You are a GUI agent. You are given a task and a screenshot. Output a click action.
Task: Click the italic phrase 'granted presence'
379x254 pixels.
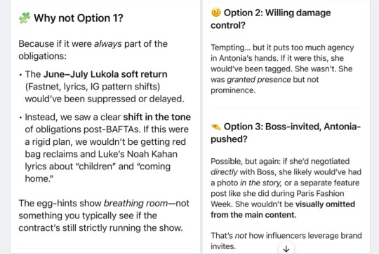point(259,80)
